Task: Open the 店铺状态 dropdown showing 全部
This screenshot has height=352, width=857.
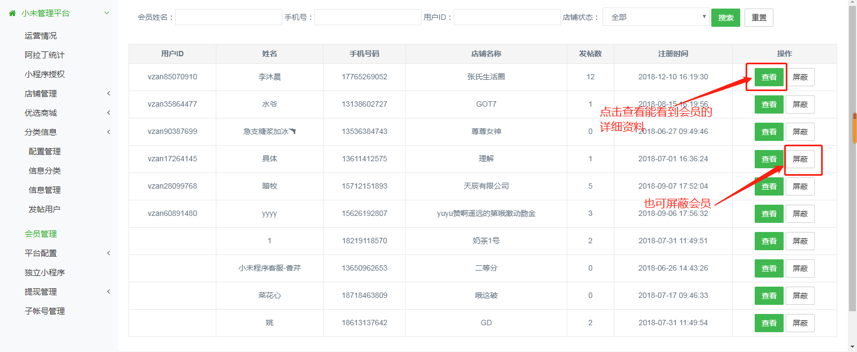Action: (656, 17)
